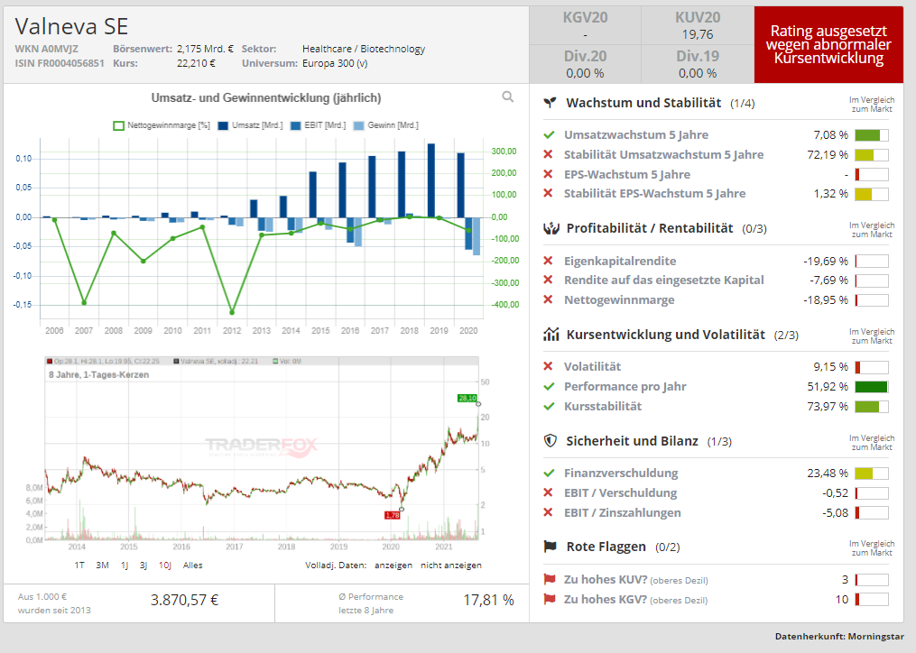The width and height of the screenshot is (916, 653).
Task: Select the 1T chart timeframe
Action: [79, 566]
